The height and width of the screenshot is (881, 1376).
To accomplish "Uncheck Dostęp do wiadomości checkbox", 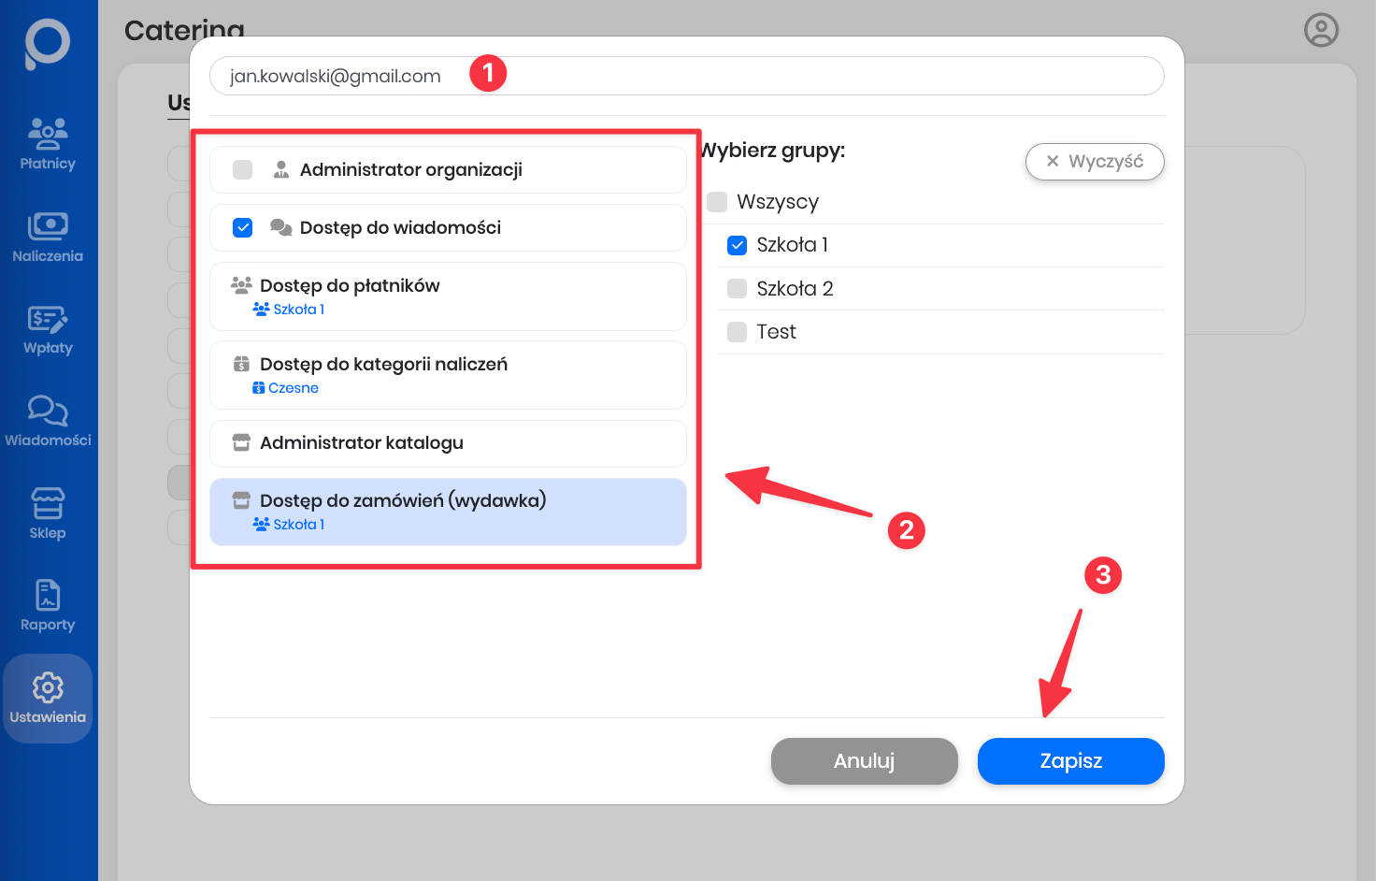I will pos(243,227).
